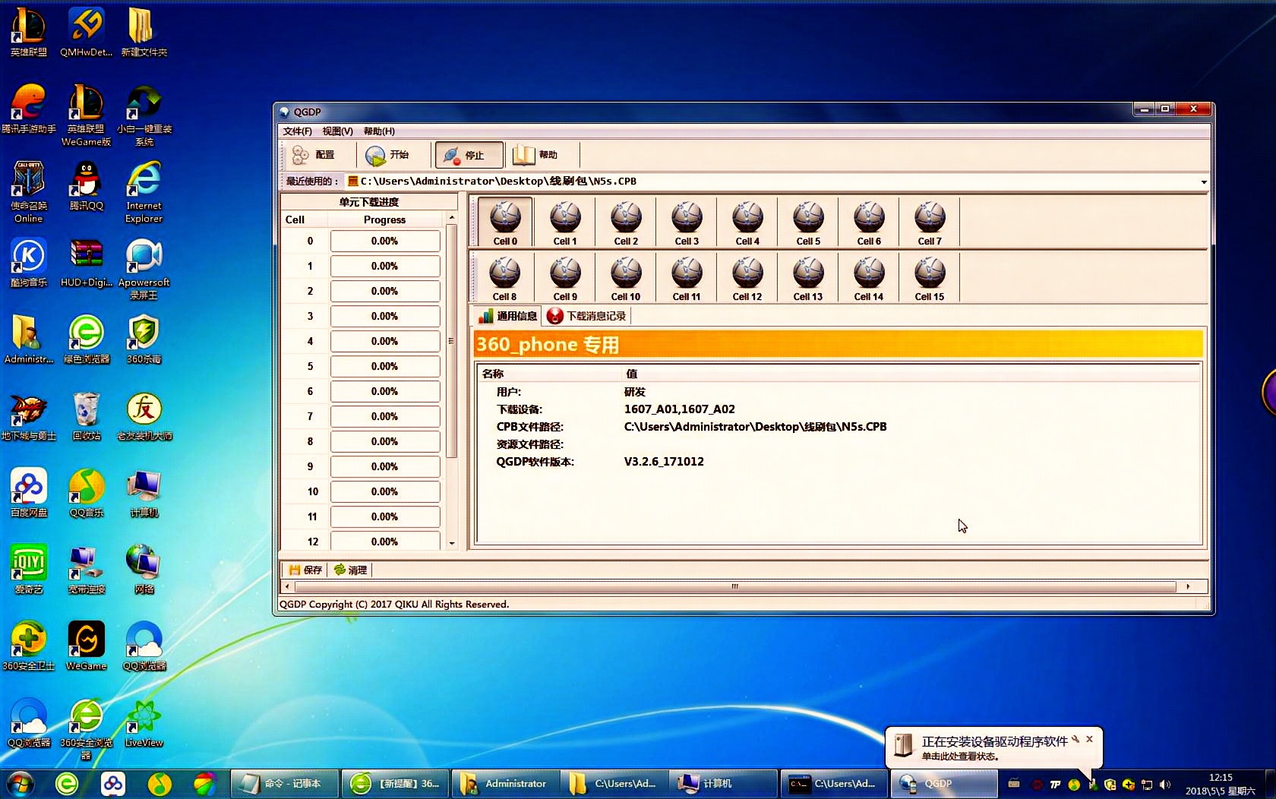Select the Cell 15 download unit icon
The height and width of the screenshot is (799, 1276).
coord(930,278)
